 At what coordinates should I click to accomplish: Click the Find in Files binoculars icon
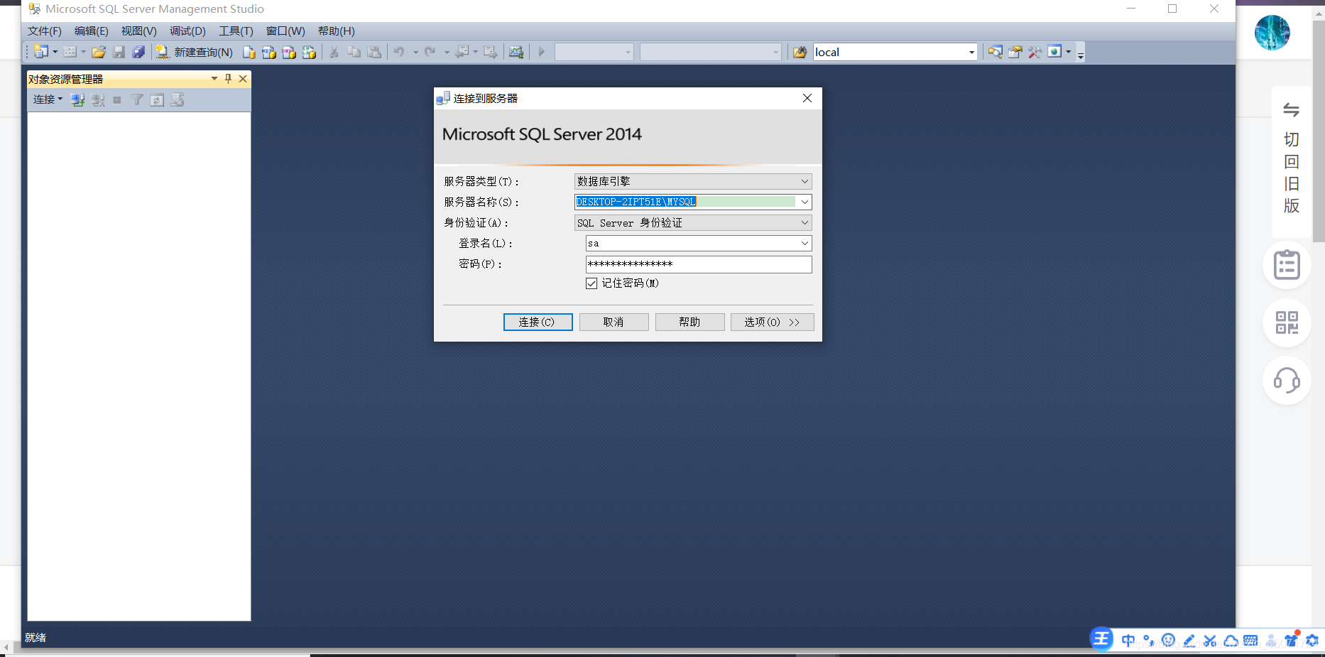pyautogui.click(x=800, y=52)
